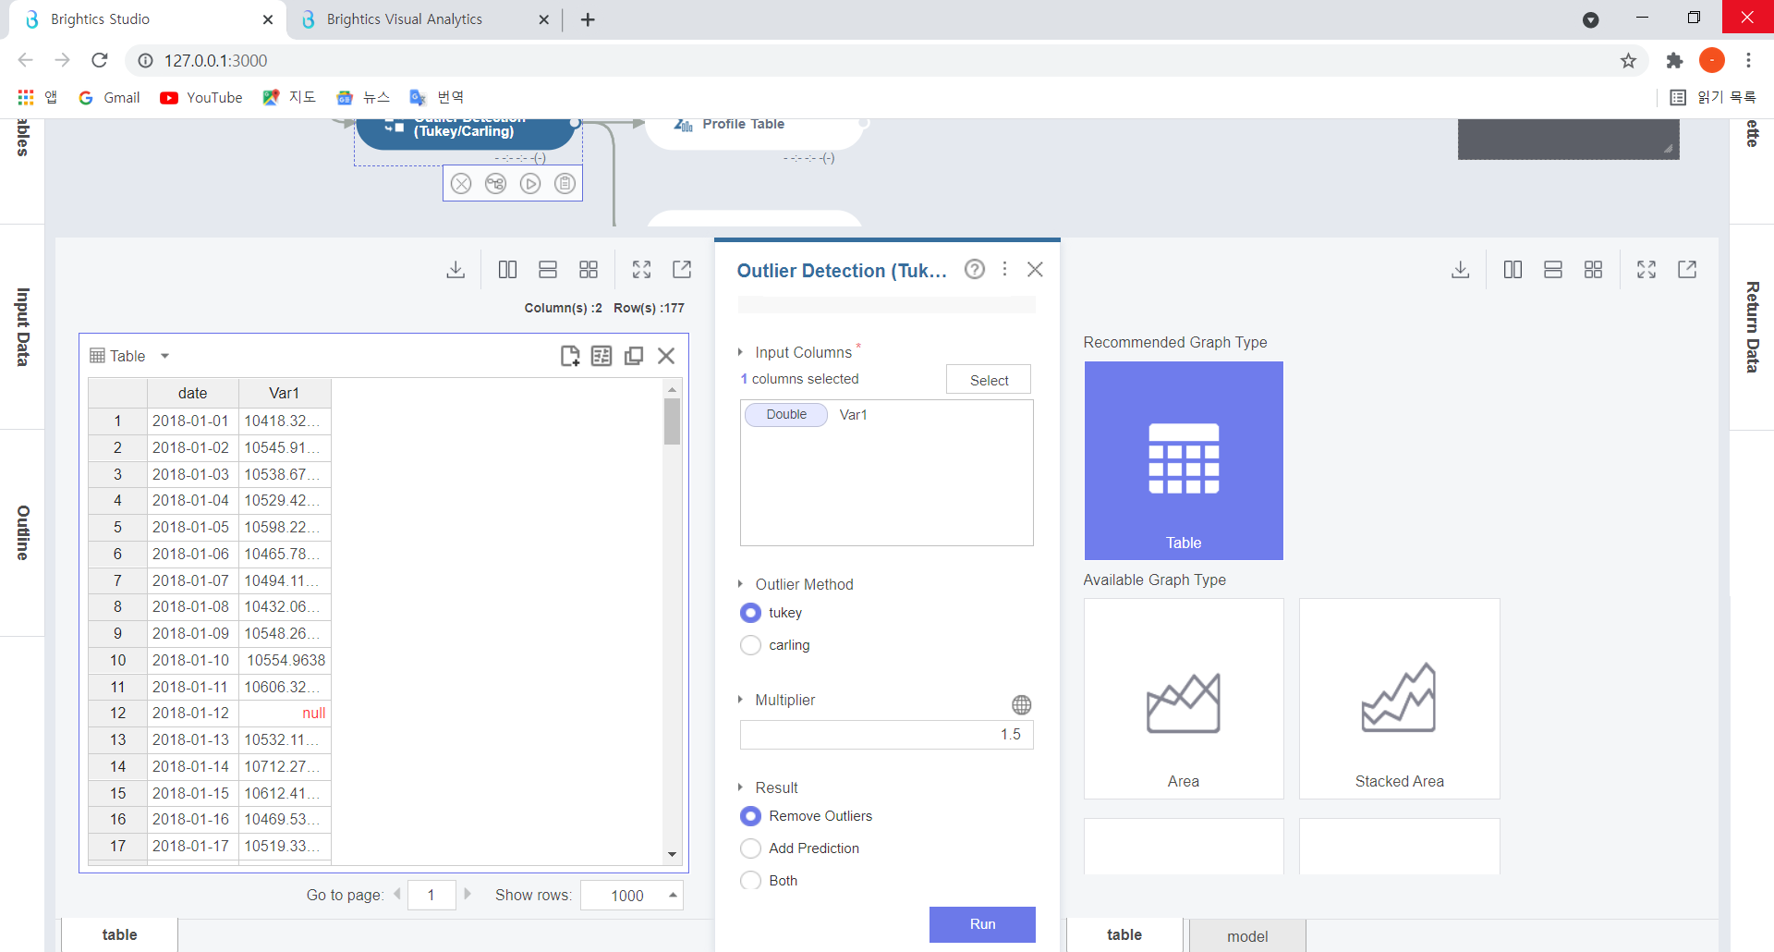Click the shift/connect icon under Outlier Detection node
The width and height of the screenshot is (1774, 952).
(496, 184)
